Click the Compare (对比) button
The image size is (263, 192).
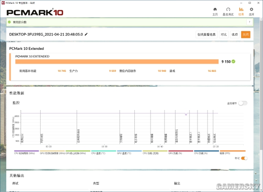point(224,34)
